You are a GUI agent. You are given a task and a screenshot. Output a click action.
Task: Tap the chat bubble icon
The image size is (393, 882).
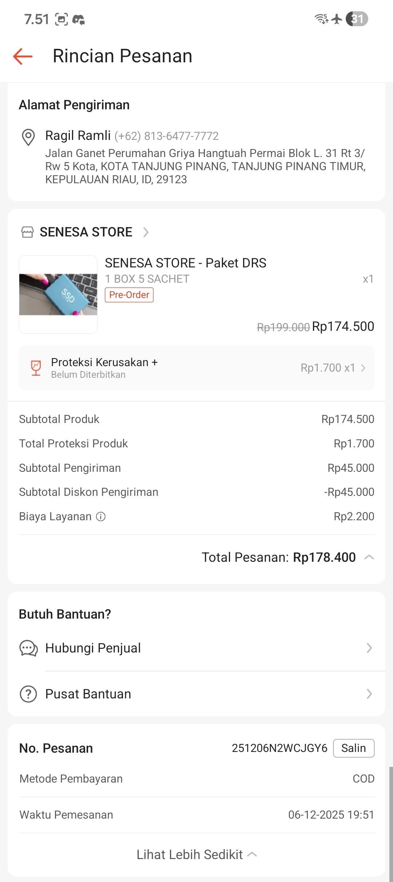tap(28, 648)
